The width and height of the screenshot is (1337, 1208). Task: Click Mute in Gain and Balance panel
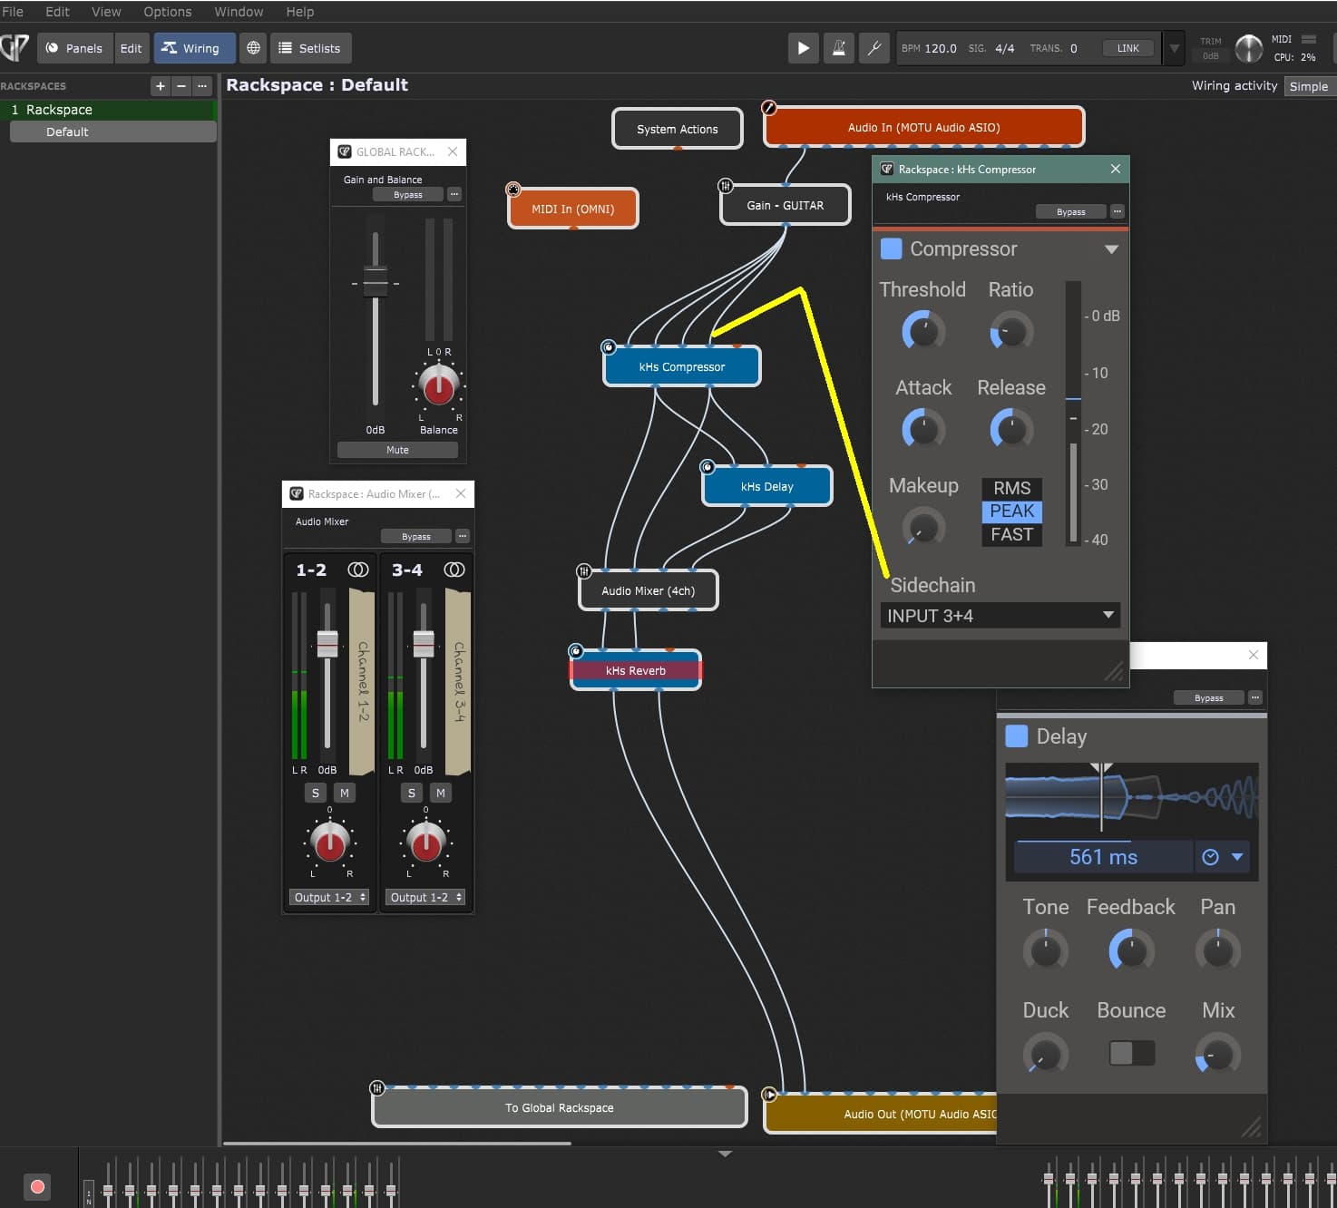click(397, 450)
